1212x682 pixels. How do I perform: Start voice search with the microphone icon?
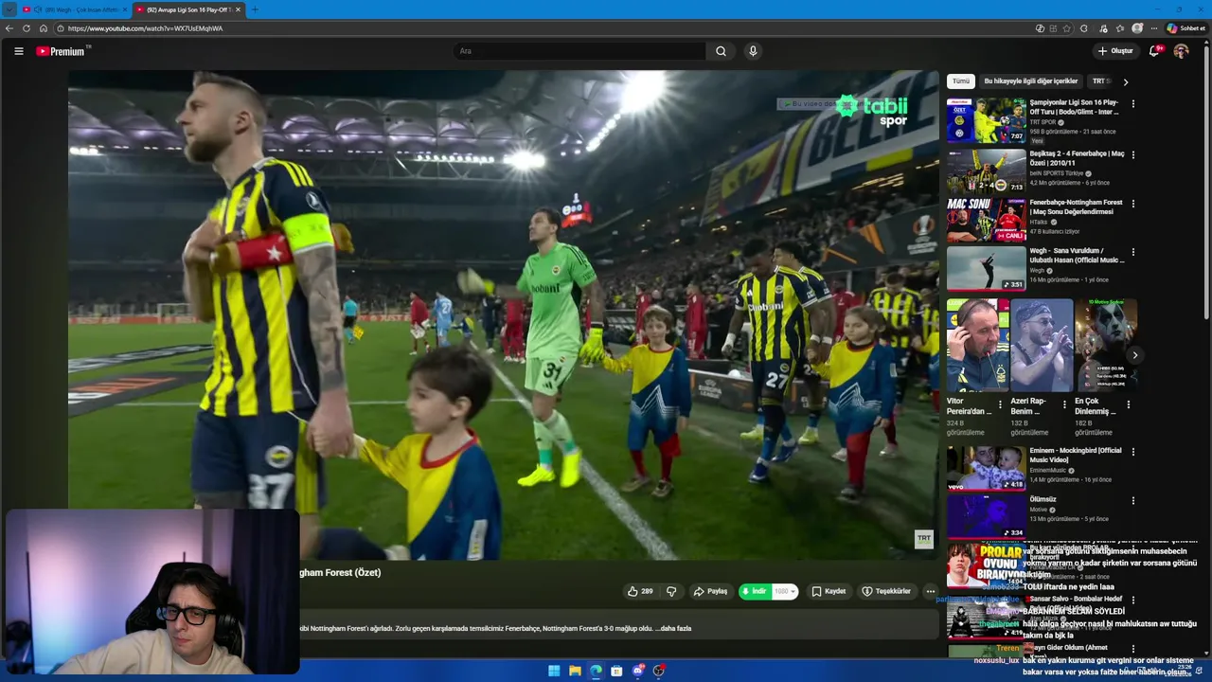tap(753, 51)
